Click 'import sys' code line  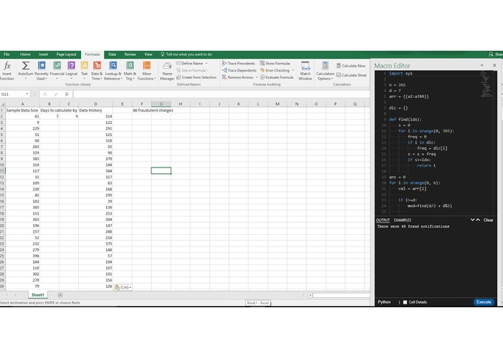[401, 73]
